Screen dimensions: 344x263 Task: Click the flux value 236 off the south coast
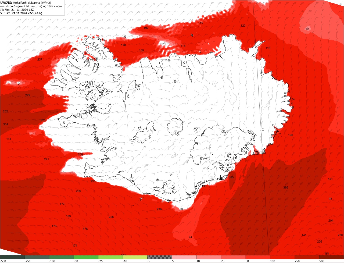coord(159,209)
